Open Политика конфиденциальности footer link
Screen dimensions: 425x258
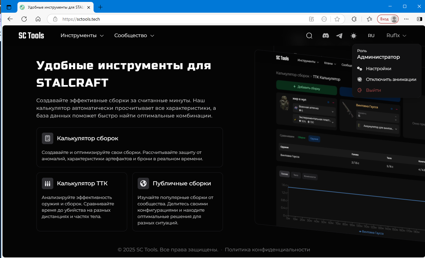[267, 250]
